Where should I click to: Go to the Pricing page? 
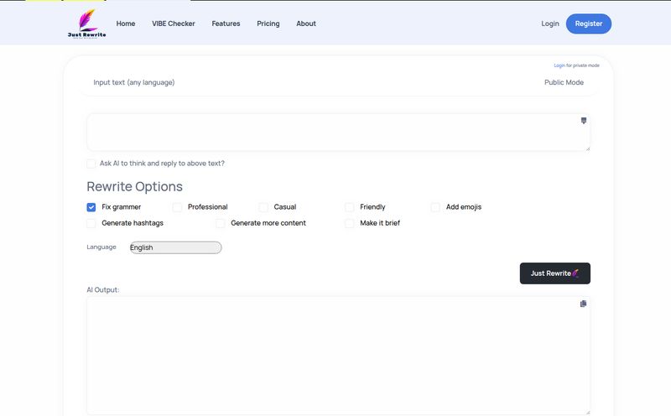[268, 23]
